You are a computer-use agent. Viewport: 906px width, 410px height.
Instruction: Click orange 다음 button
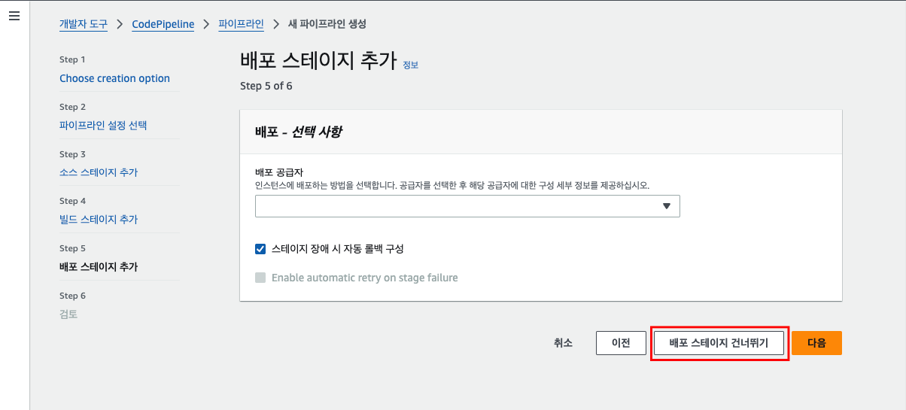click(x=816, y=343)
